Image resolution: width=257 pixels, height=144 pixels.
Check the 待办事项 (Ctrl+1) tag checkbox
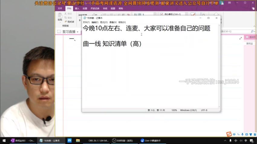pos(162,14)
